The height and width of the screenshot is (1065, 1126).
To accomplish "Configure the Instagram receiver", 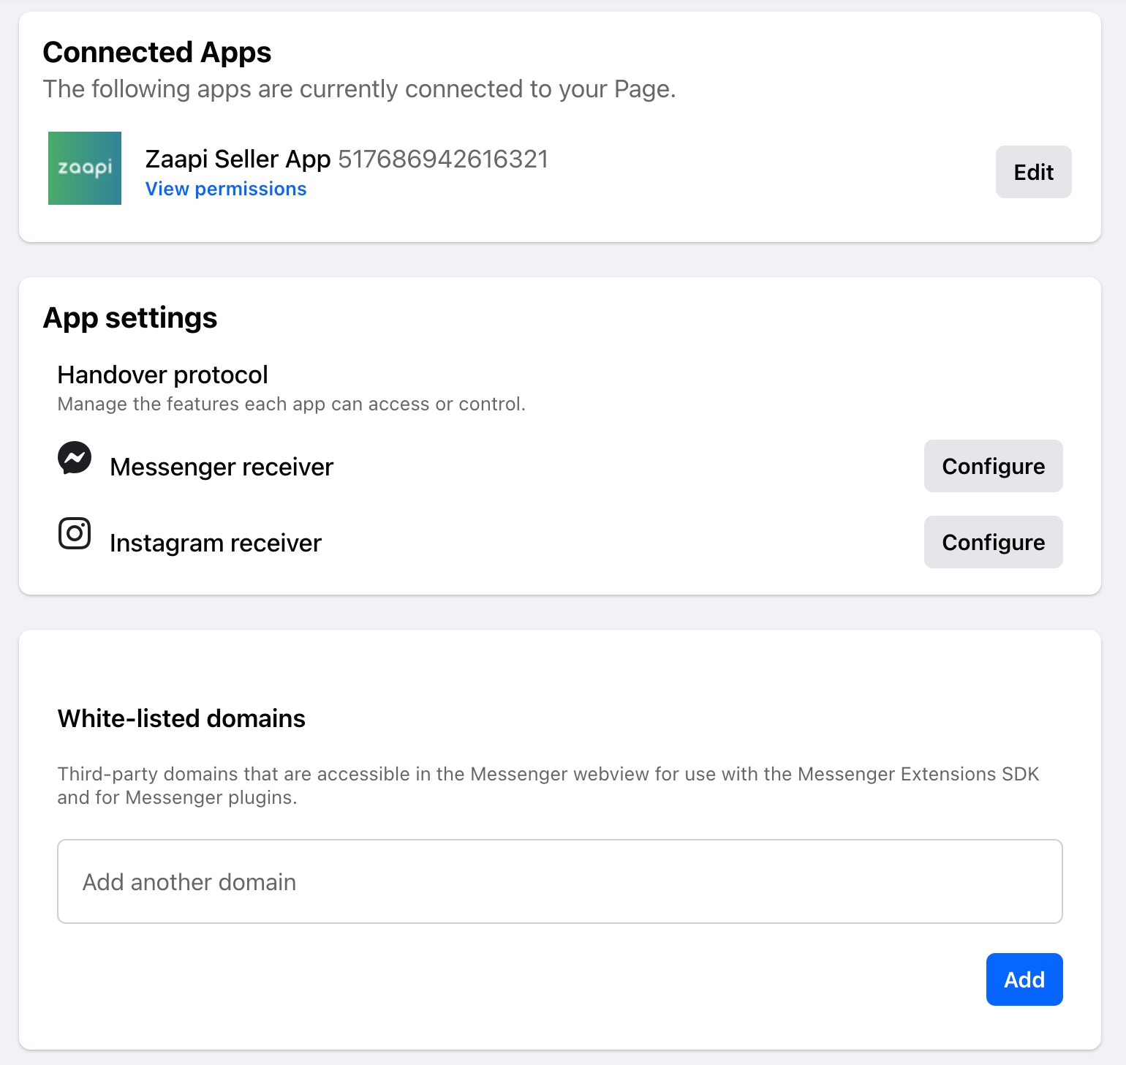I will 993,542.
